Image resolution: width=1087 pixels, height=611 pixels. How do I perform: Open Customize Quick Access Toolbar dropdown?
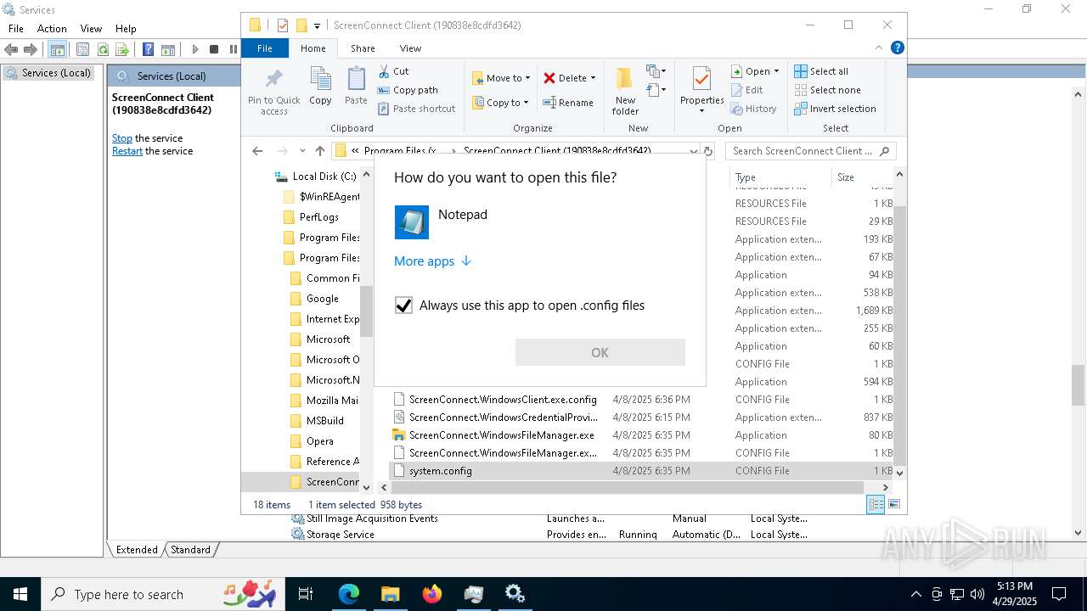point(317,25)
